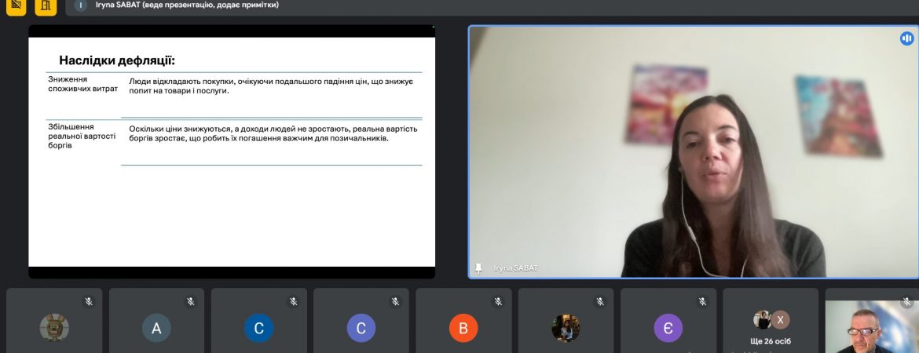Click the muted mic on the purple 'C' tile
This screenshot has height=353, width=919.
click(396, 301)
